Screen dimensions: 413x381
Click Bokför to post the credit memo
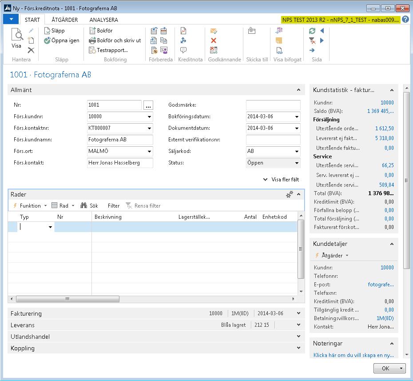tap(101, 31)
